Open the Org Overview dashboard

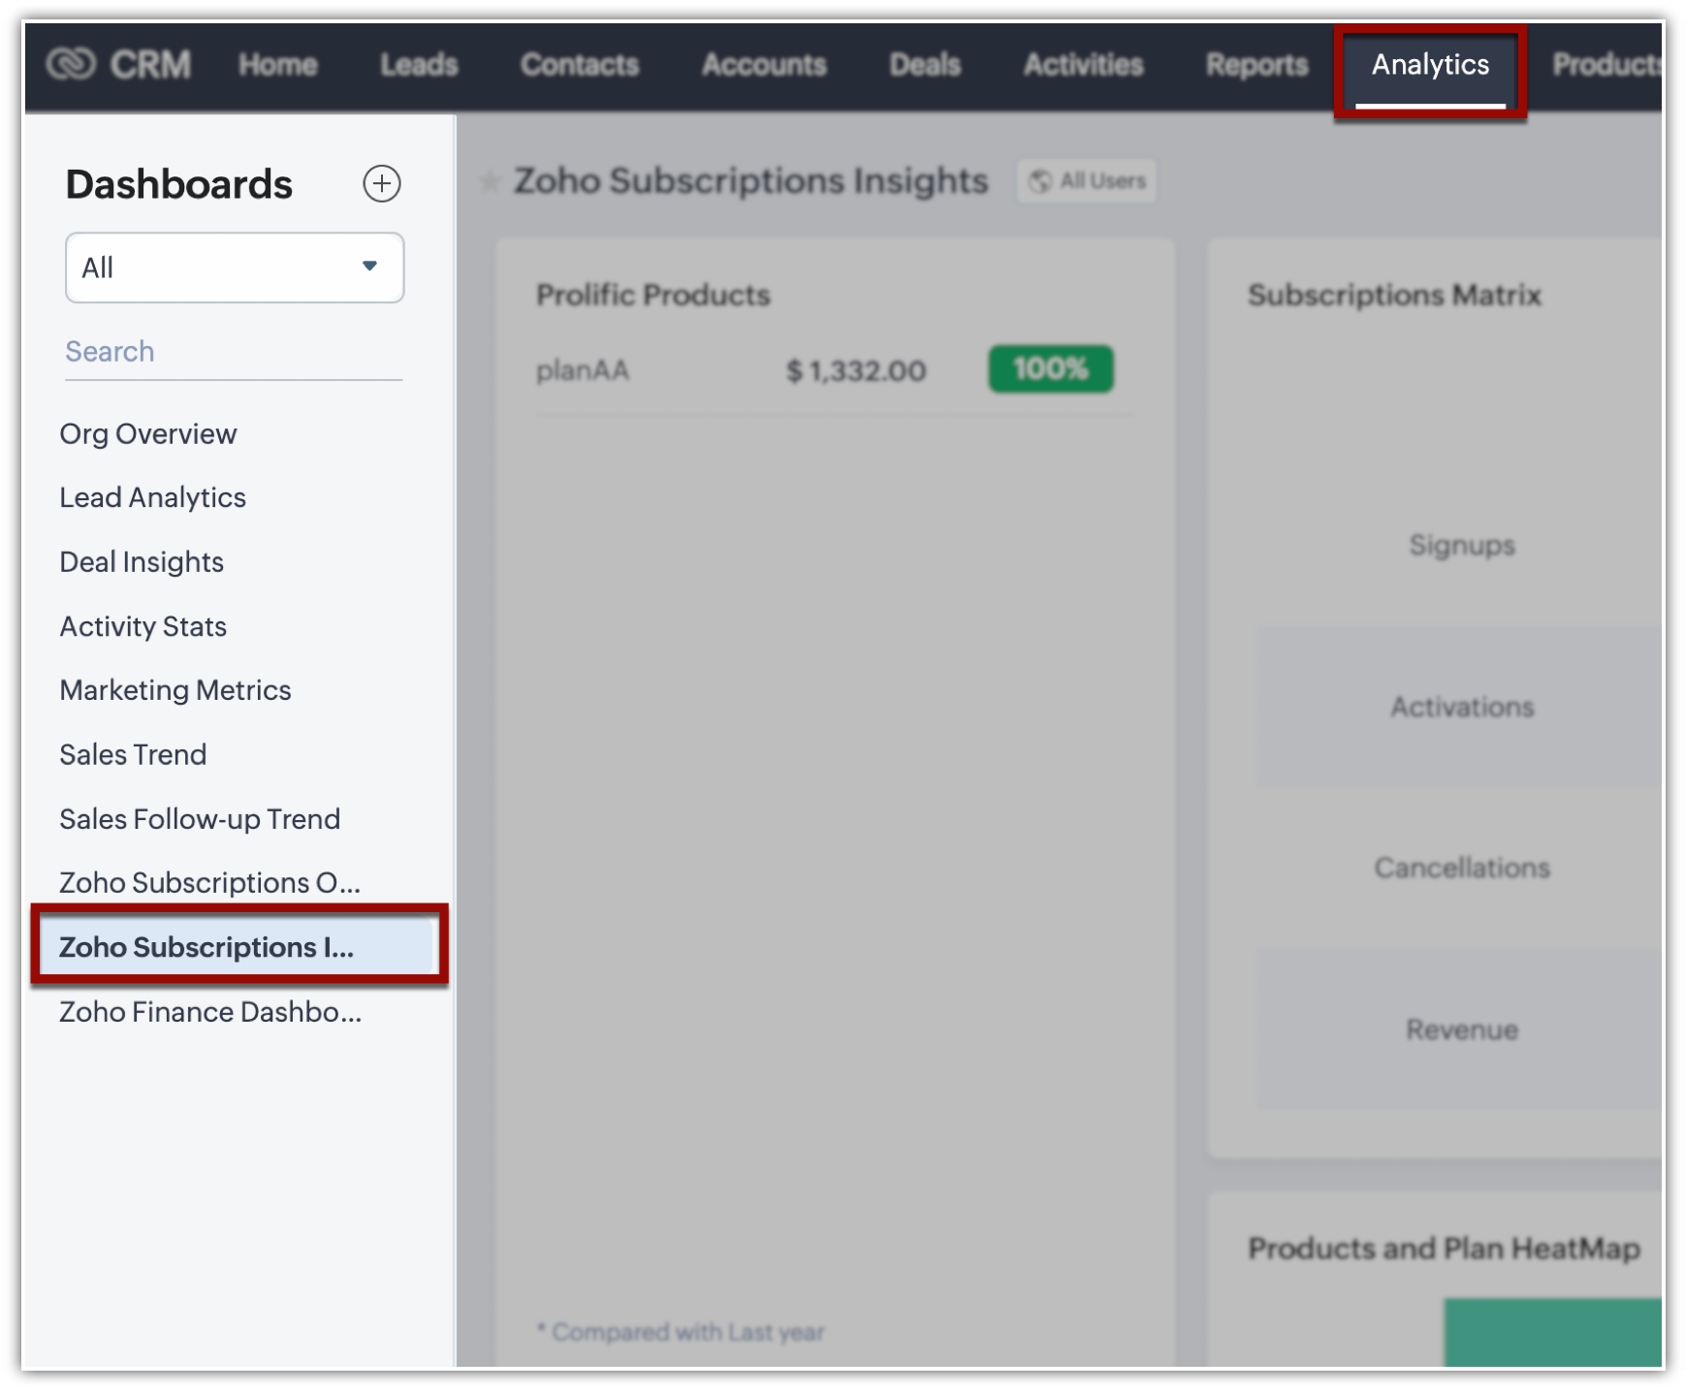148,434
